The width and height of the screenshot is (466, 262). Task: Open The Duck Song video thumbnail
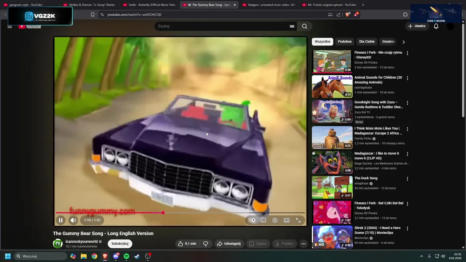(332, 187)
